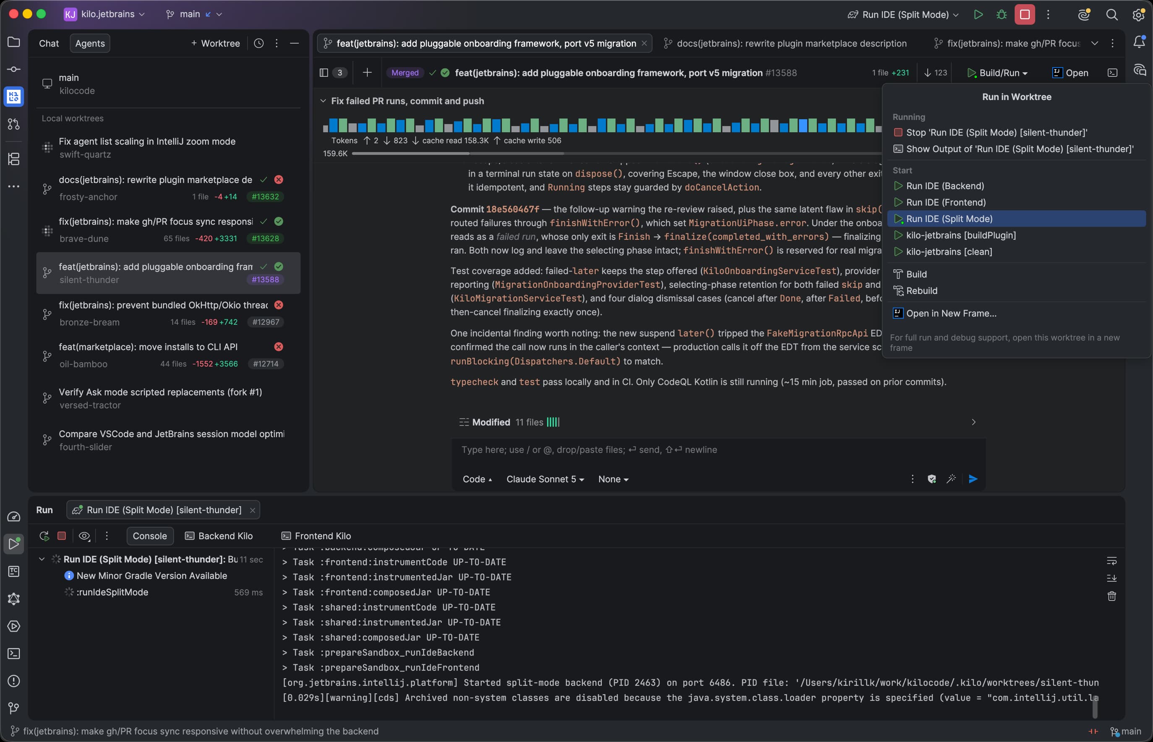Open Run IDE (Split Mode) configuration dropdown

[x=903, y=14]
